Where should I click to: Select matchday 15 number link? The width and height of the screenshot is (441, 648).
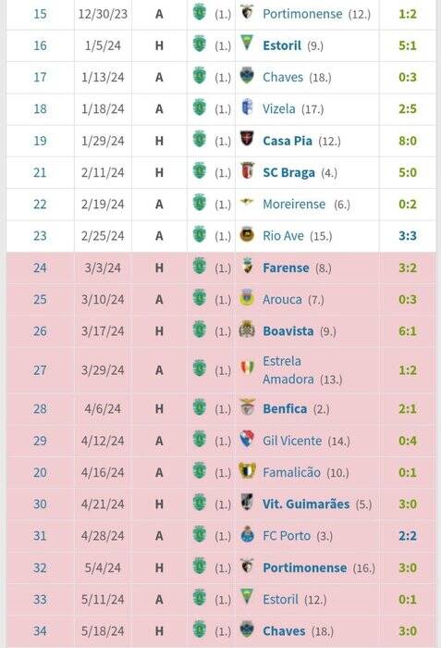(40, 14)
